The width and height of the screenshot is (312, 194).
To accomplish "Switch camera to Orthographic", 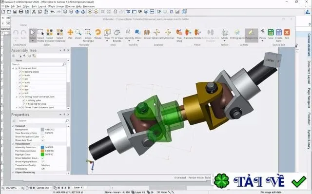I will [237, 34].
